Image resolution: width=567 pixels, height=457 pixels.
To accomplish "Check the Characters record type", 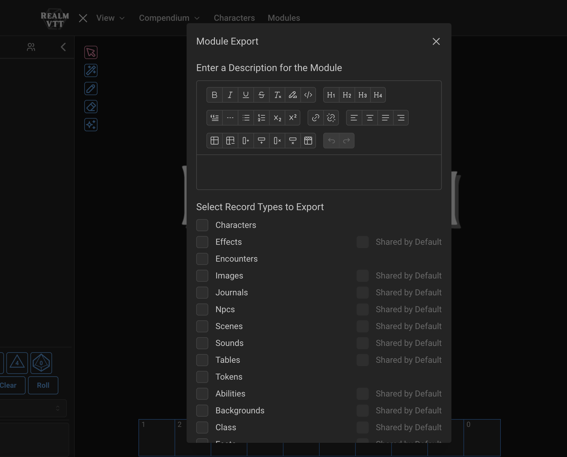I will click(202, 225).
